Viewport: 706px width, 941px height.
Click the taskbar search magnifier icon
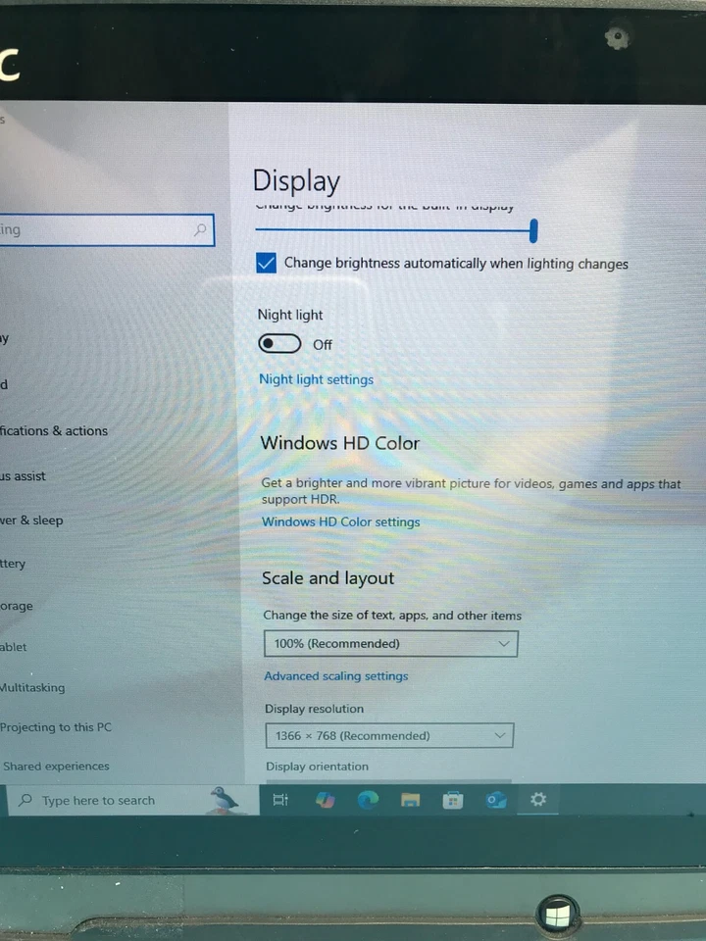tap(25, 800)
